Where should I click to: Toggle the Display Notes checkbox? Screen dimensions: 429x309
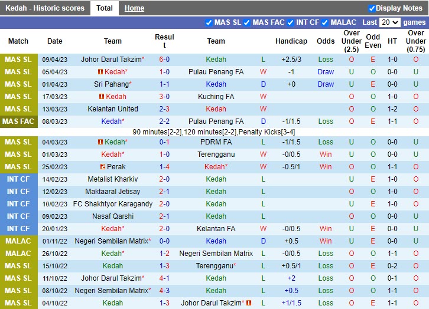tap(372, 8)
